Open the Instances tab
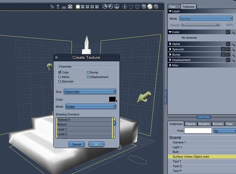 (176, 124)
